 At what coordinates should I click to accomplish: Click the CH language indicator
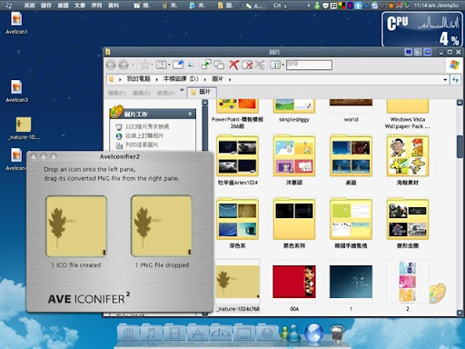tap(277, 5)
